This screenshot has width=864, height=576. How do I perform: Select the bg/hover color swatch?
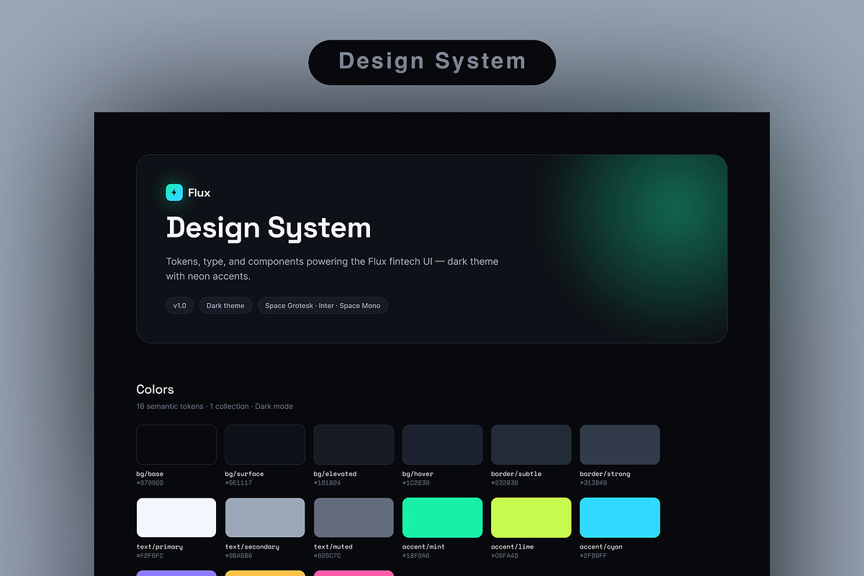click(x=442, y=444)
